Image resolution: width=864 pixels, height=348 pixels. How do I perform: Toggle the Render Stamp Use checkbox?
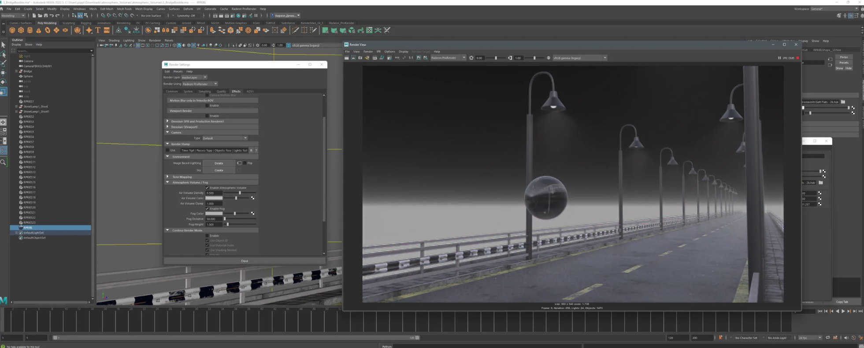(x=167, y=150)
